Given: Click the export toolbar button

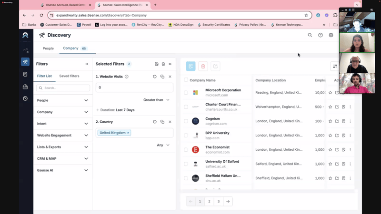Looking at the screenshot, I should [216, 66].
